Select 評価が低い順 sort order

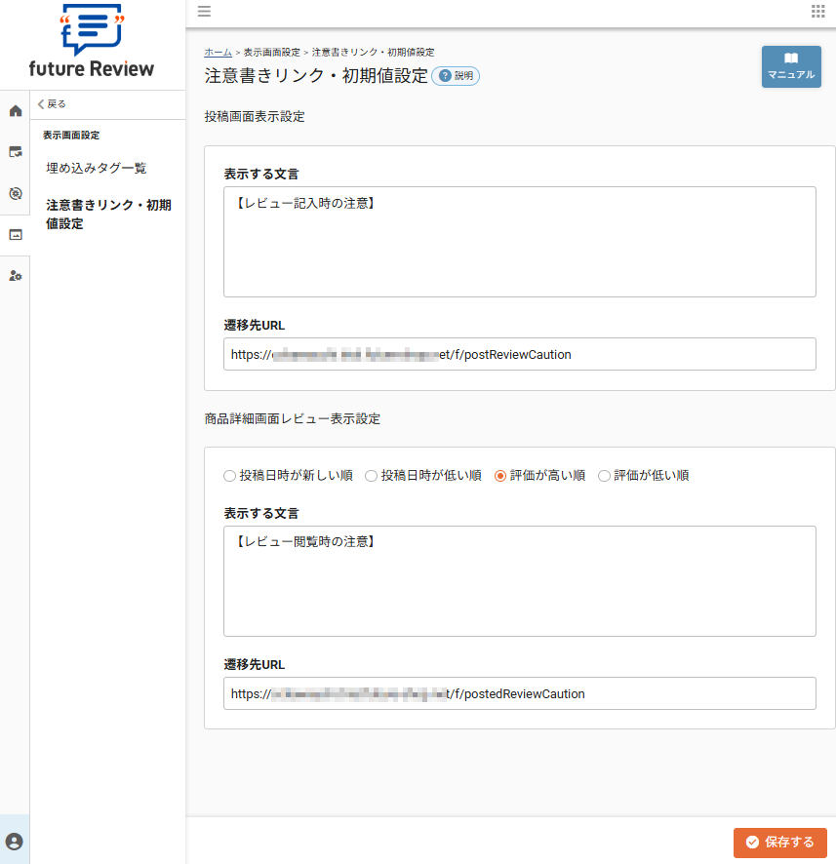tap(604, 476)
